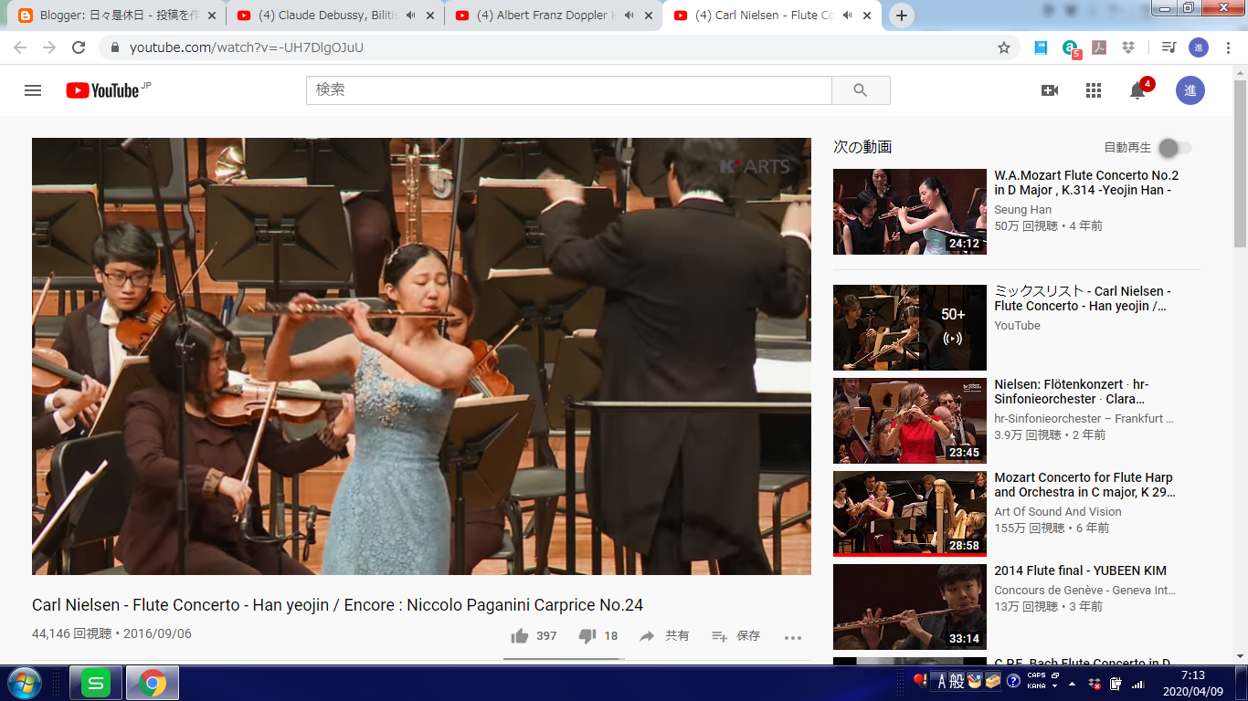The width and height of the screenshot is (1248, 701).
Task: Go forward in browser history
Action: click(49, 47)
